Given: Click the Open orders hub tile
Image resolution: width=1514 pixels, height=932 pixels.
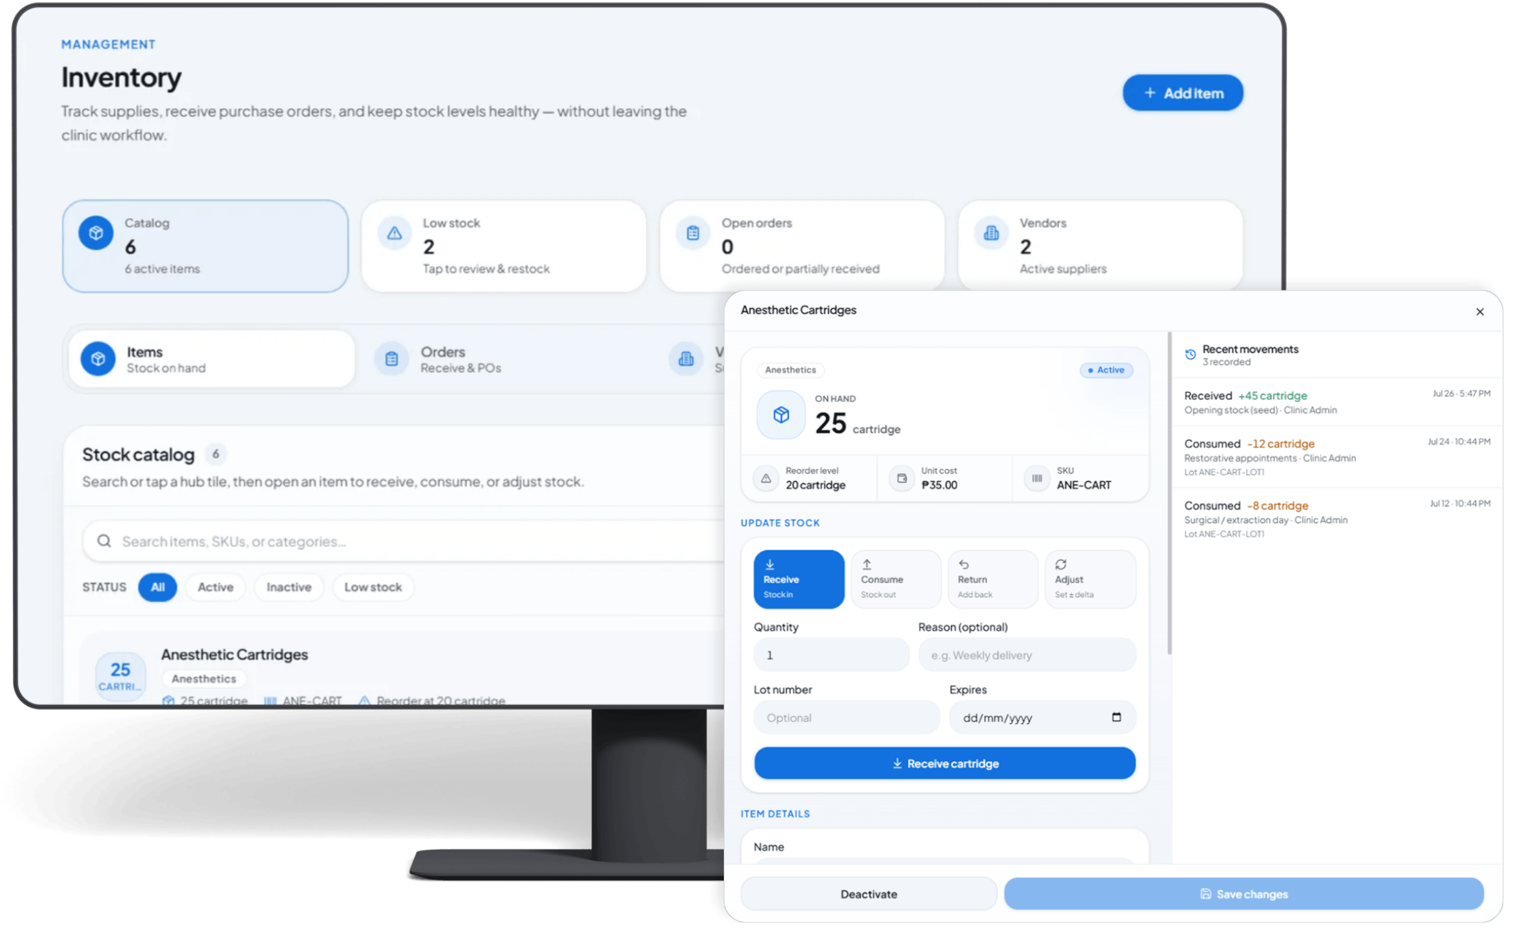Looking at the screenshot, I should click(x=801, y=245).
